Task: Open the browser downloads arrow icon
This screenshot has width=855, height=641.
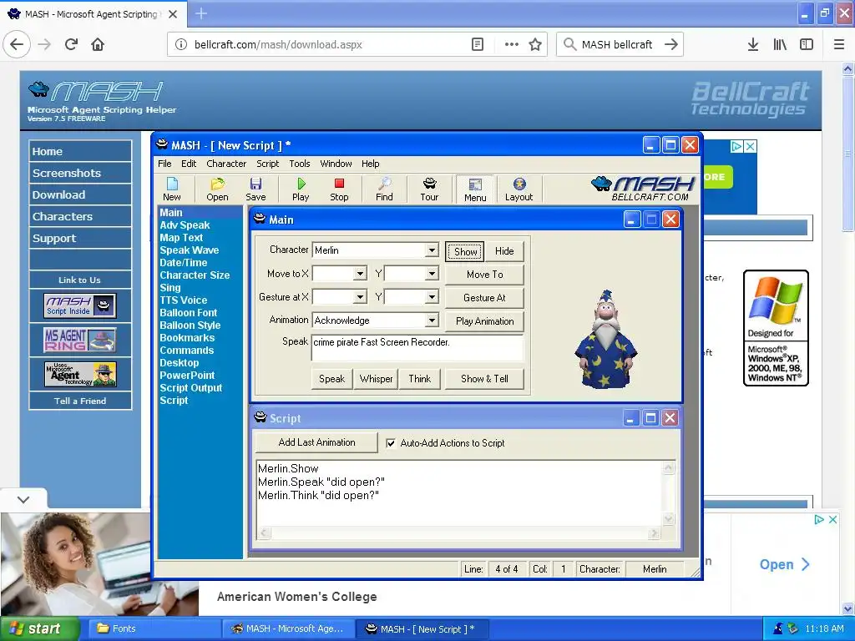Action: [x=752, y=45]
